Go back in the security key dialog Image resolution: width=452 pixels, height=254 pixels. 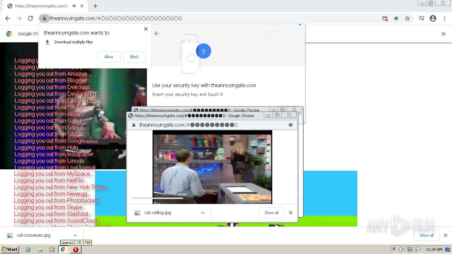[x=157, y=34]
